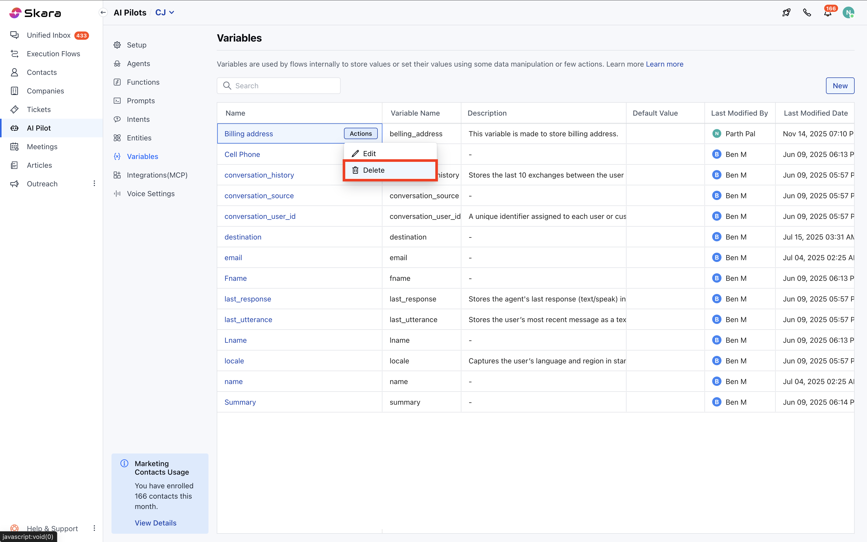Image resolution: width=867 pixels, height=542 pixels.
Task: Go to Integrations(MCP) section
Action: click(x=157, y=175)
